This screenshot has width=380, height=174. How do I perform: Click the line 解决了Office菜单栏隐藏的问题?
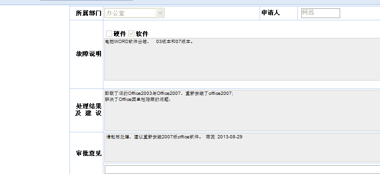click(x=138, y=99)
